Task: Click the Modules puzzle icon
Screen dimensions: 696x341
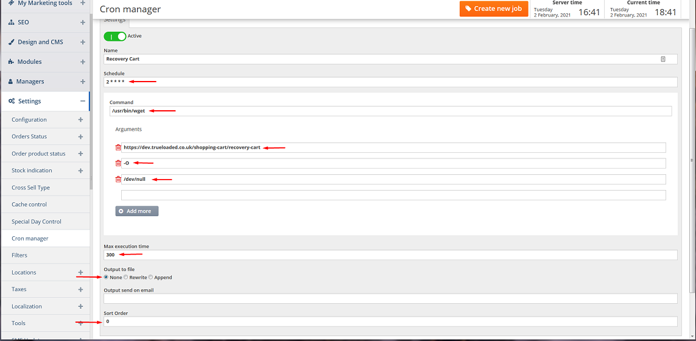Action: click(x=12, y=62)
